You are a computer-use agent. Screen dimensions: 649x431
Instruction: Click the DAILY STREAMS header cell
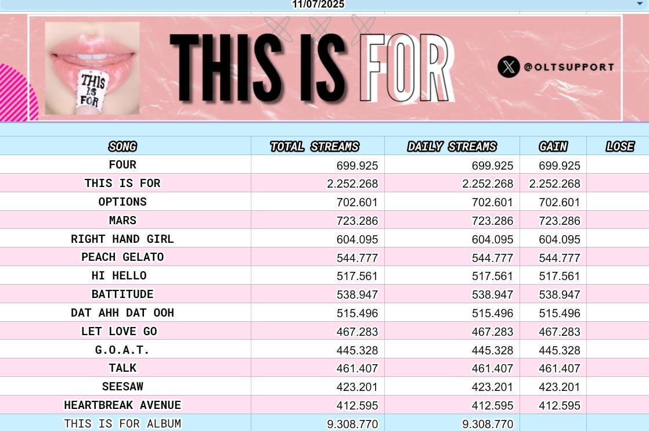pyautogui.click(x=452, y=146)
